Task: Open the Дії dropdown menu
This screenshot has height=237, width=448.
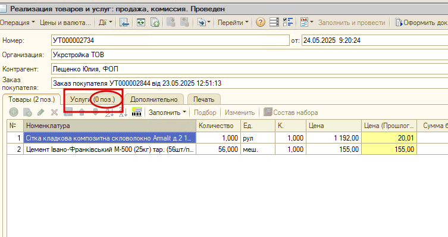Action: coord(105,23)
